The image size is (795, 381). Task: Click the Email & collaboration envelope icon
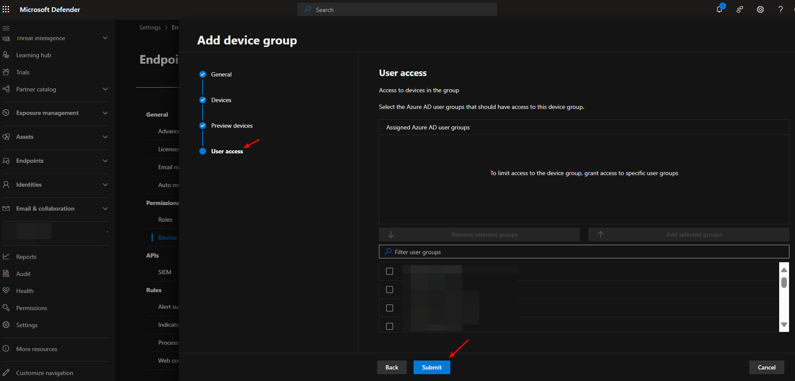click(6, 208)
